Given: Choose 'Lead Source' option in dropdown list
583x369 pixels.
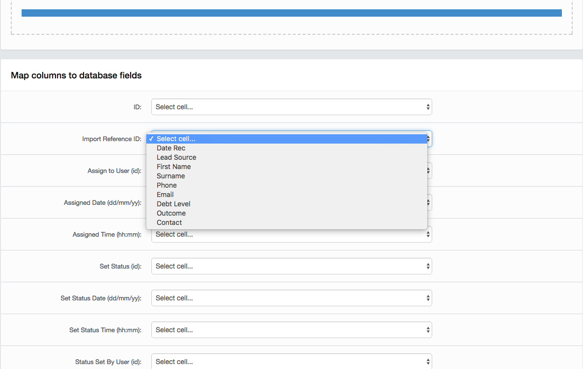Looking at the screenshot, I should [x=176, y=157].
